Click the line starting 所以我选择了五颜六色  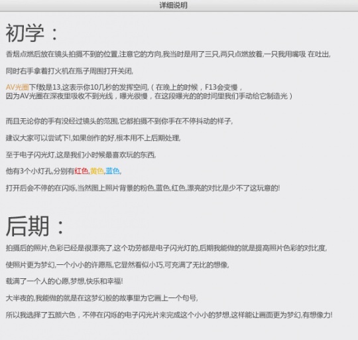(x=169, y=315)
